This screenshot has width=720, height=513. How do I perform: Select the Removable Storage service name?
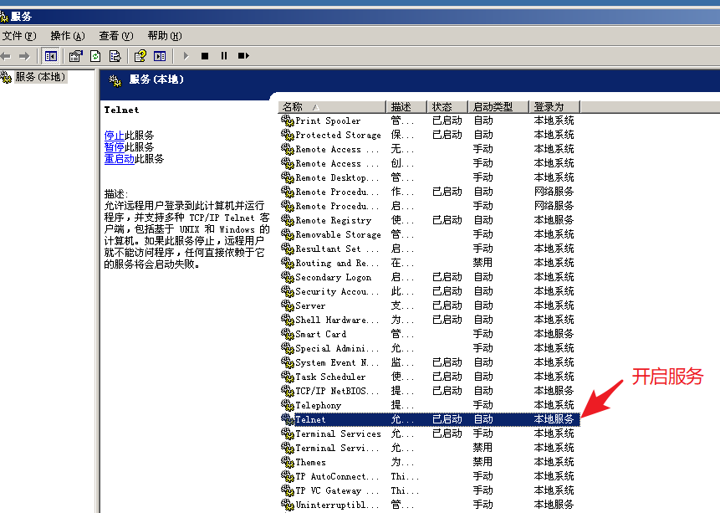pos(338,235)
